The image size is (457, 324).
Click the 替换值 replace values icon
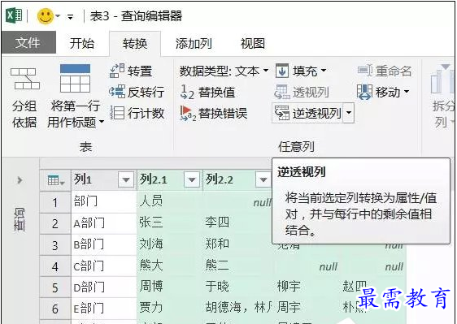(x=187, y=92)
